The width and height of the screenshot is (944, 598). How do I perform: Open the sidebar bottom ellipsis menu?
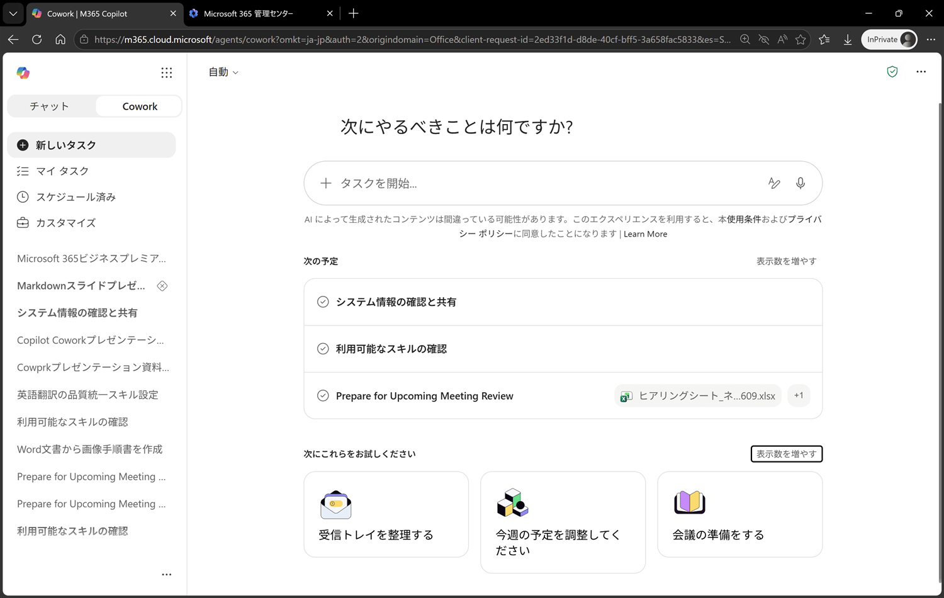tap(166, 574)
